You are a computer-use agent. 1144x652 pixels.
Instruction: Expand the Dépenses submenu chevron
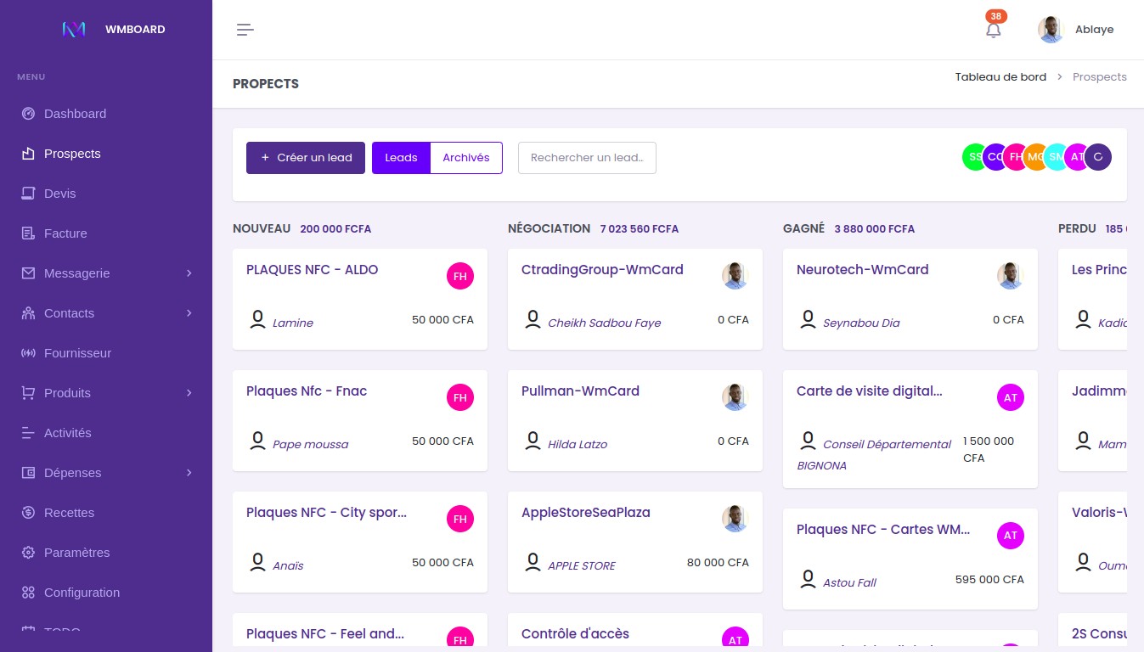tap(189, 473)
